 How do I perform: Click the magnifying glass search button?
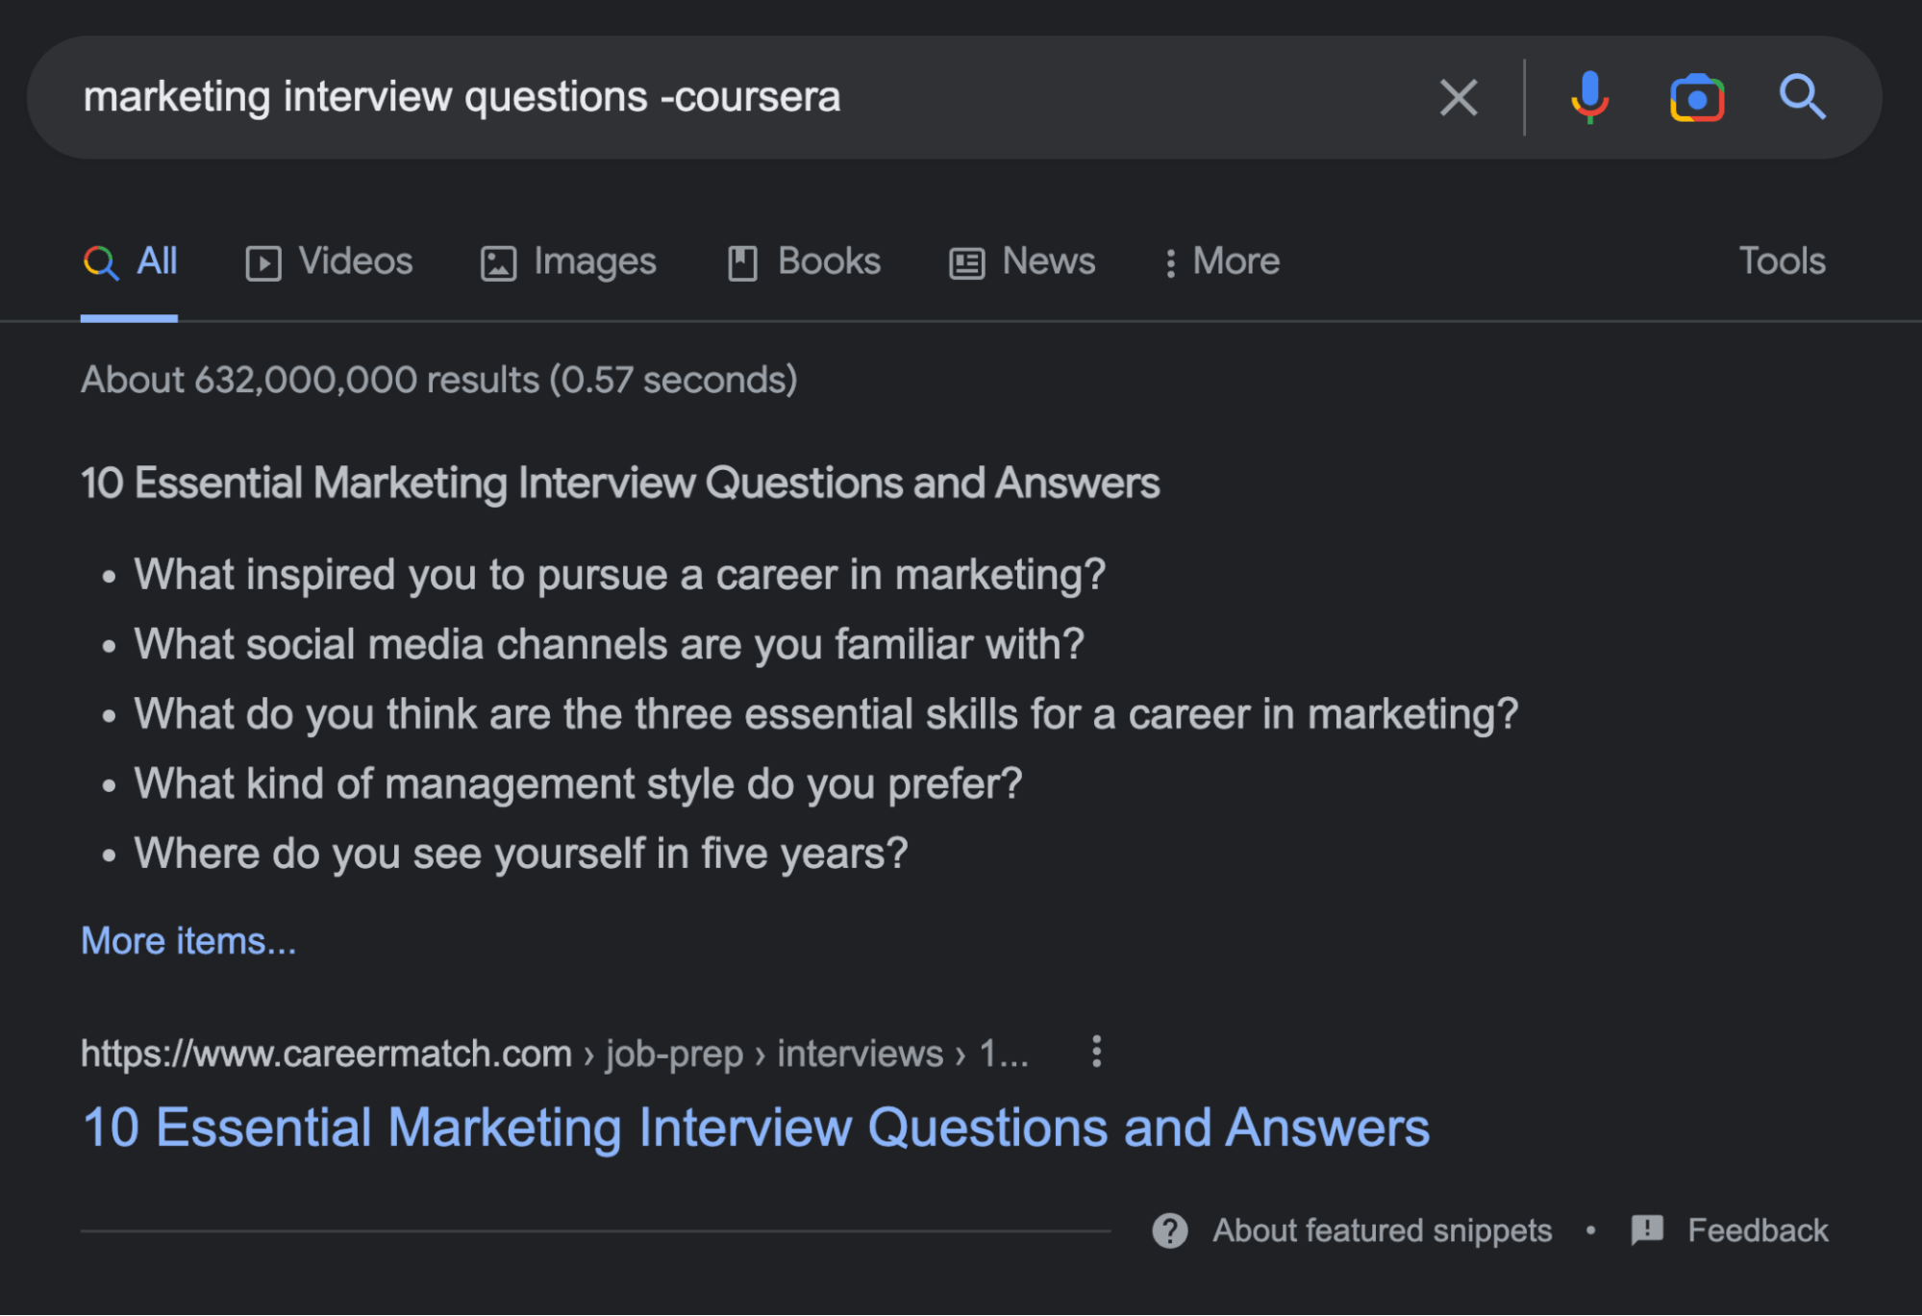(1801, 97)
